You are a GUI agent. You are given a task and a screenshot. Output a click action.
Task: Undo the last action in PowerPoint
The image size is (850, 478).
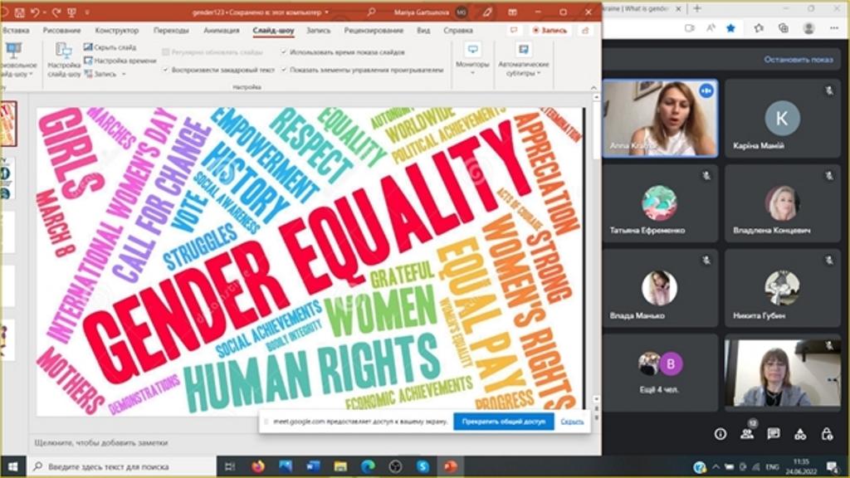click(35, 12)
